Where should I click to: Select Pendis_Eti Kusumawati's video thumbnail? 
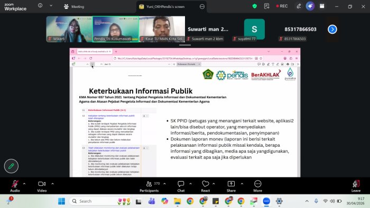(116, 29)
